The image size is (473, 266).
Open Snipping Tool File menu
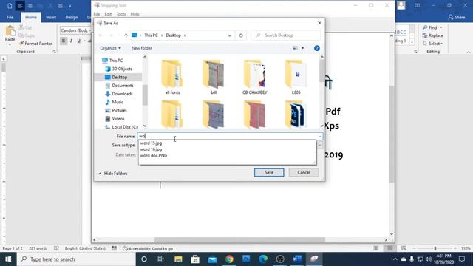[x=97, y=14]
